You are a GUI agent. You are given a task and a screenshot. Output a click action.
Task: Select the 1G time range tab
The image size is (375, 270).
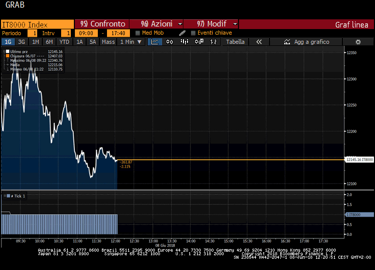point(8,42)
